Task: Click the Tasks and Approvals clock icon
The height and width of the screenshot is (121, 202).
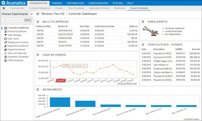Action: point(5,53)
